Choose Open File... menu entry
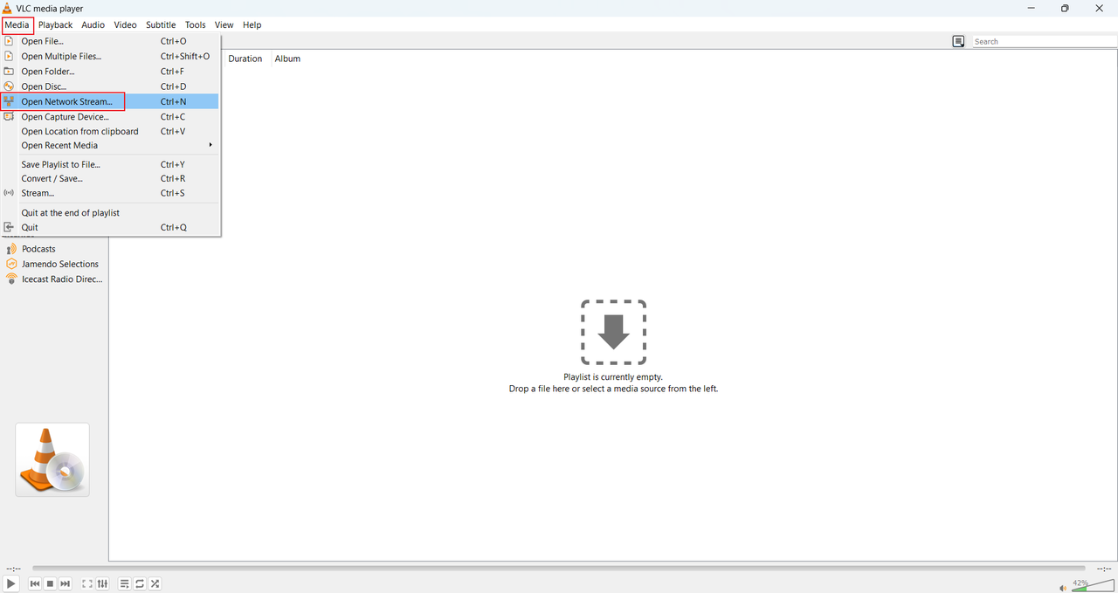1118x593 pixels. (x=110, y=41)
